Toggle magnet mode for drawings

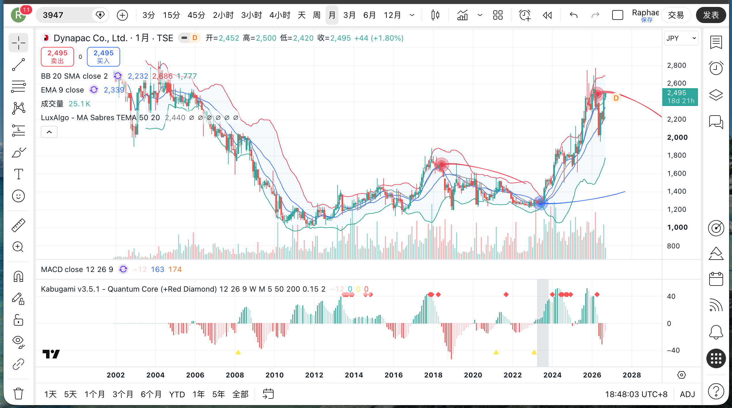[x=18, y=276]
